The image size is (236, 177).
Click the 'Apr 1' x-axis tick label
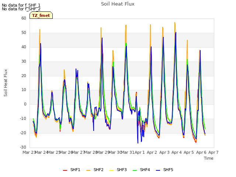pyautogui.click(x=140, y=152)
